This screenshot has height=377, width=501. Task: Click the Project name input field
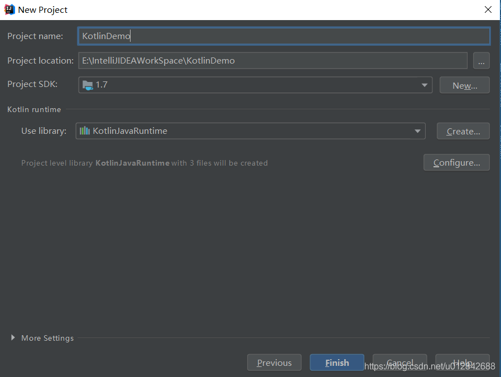click(284, 36)
